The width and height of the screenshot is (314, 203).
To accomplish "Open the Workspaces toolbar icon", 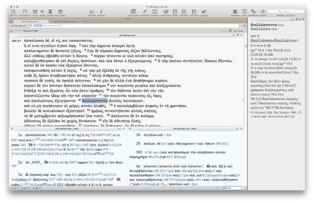I will [235, 12].
